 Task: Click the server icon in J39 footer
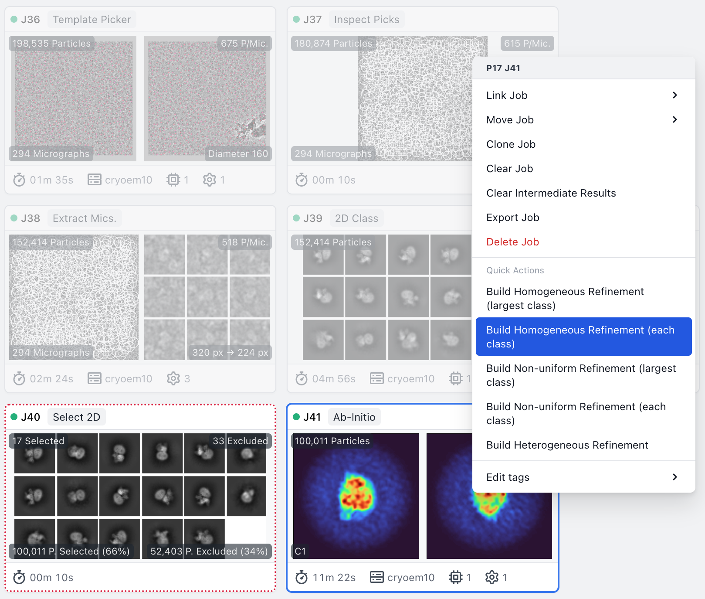tap(376, 379)
